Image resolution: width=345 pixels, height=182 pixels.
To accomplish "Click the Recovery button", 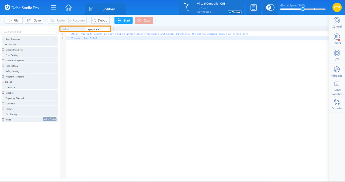I will point(77,20).
